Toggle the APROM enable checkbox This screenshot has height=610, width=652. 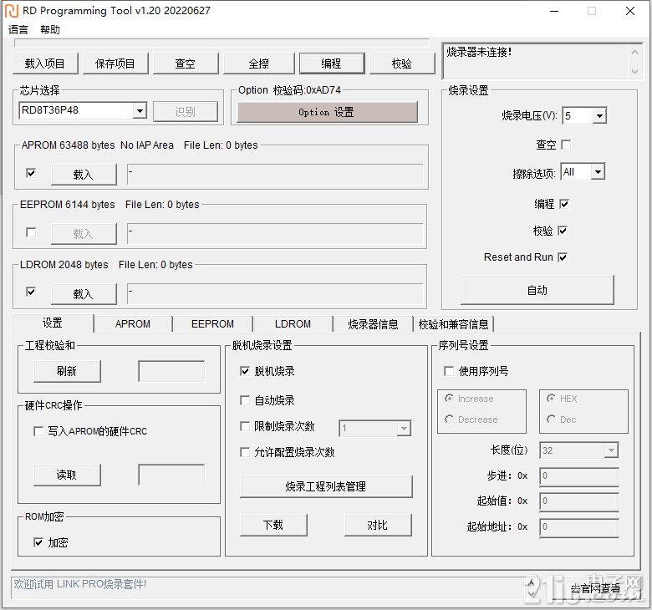click(31, 173)
